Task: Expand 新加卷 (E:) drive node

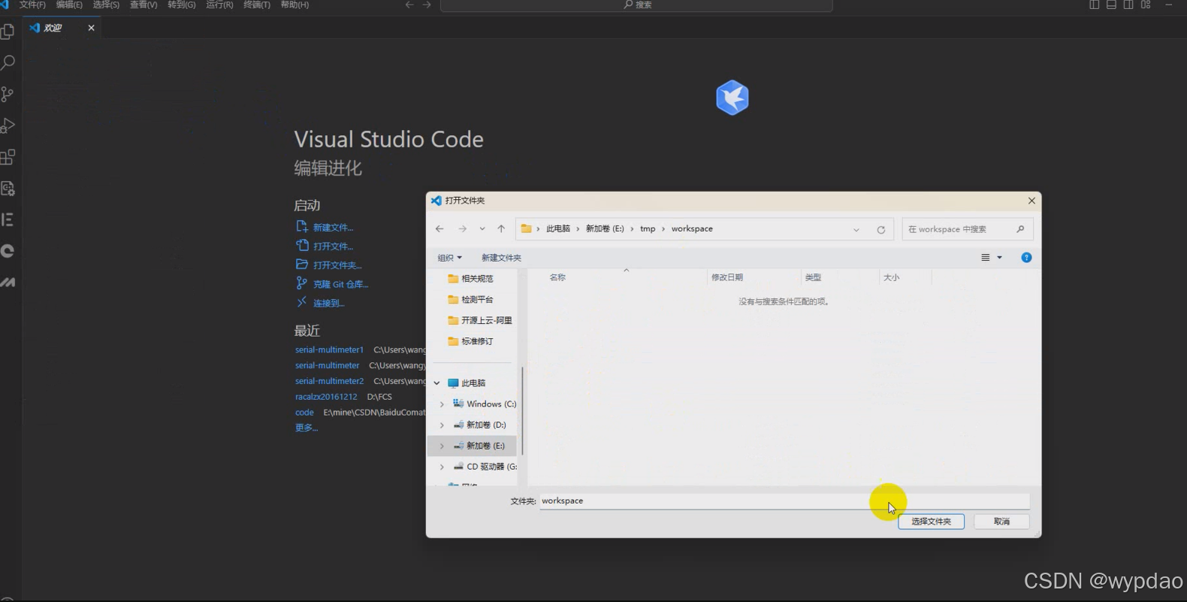Action: coord(442,446)
